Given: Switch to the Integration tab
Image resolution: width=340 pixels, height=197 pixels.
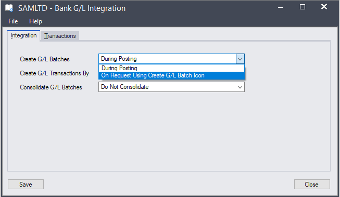Looking at the screenshot, I should click(x=23, y=35).
